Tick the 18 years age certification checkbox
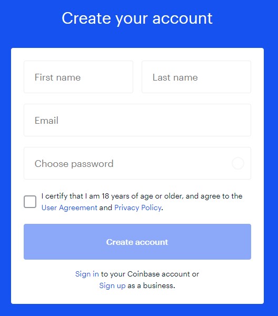Viewport: 278px width, 316px height. pos(30,202)
